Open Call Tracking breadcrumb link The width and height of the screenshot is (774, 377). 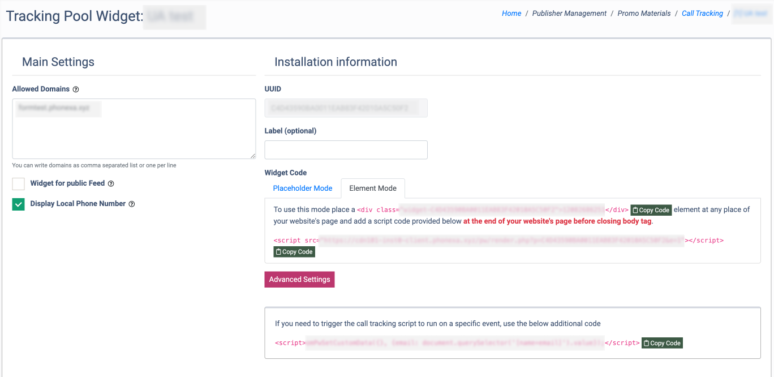(702, 14)
